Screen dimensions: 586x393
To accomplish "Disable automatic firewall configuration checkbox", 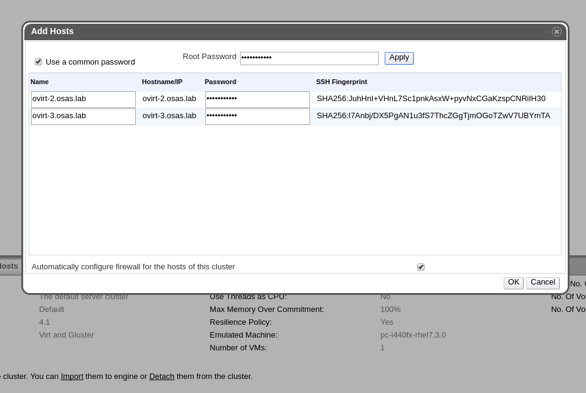I will coord(420,267).
